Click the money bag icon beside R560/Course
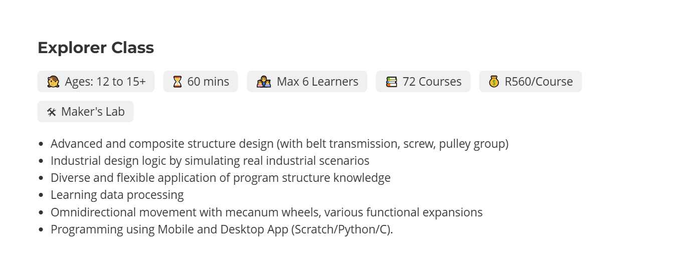Screen dimensions: 693x262 click(x=494, y=82)
